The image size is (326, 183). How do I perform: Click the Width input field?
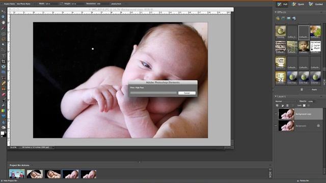pyautogui.click(x=51, y=4)
